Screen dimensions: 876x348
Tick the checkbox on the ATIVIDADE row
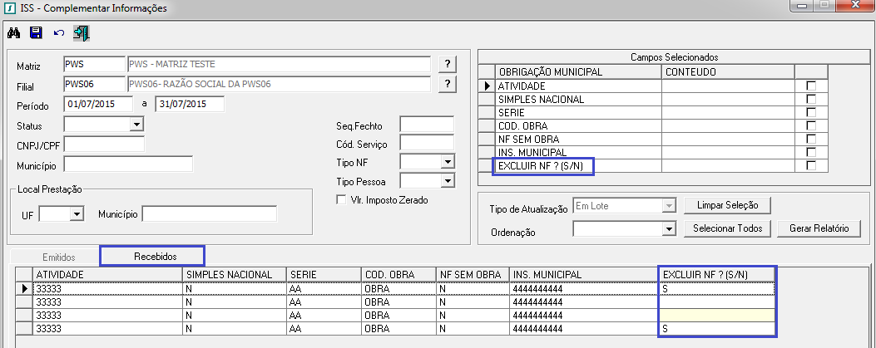[x=811, y=86]
